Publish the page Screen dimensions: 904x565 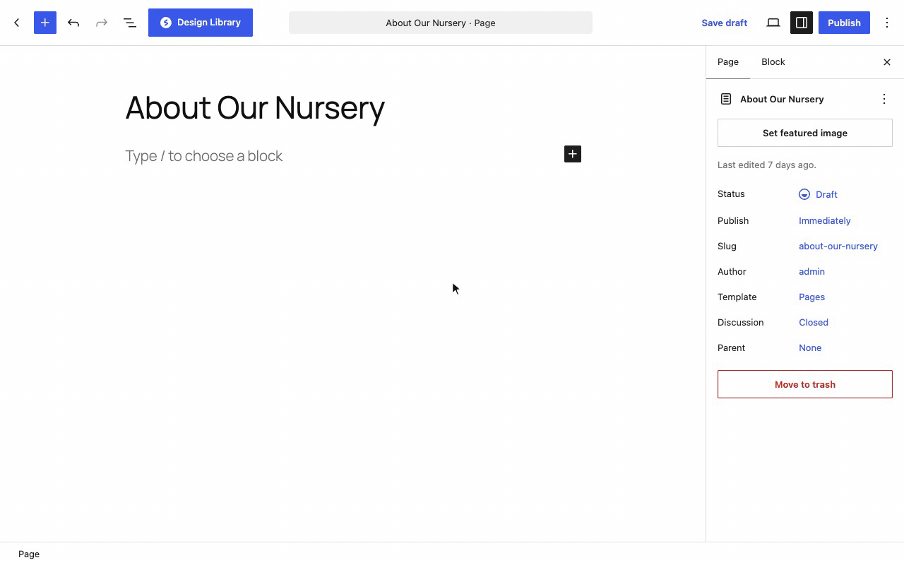[x=844, y=23]
